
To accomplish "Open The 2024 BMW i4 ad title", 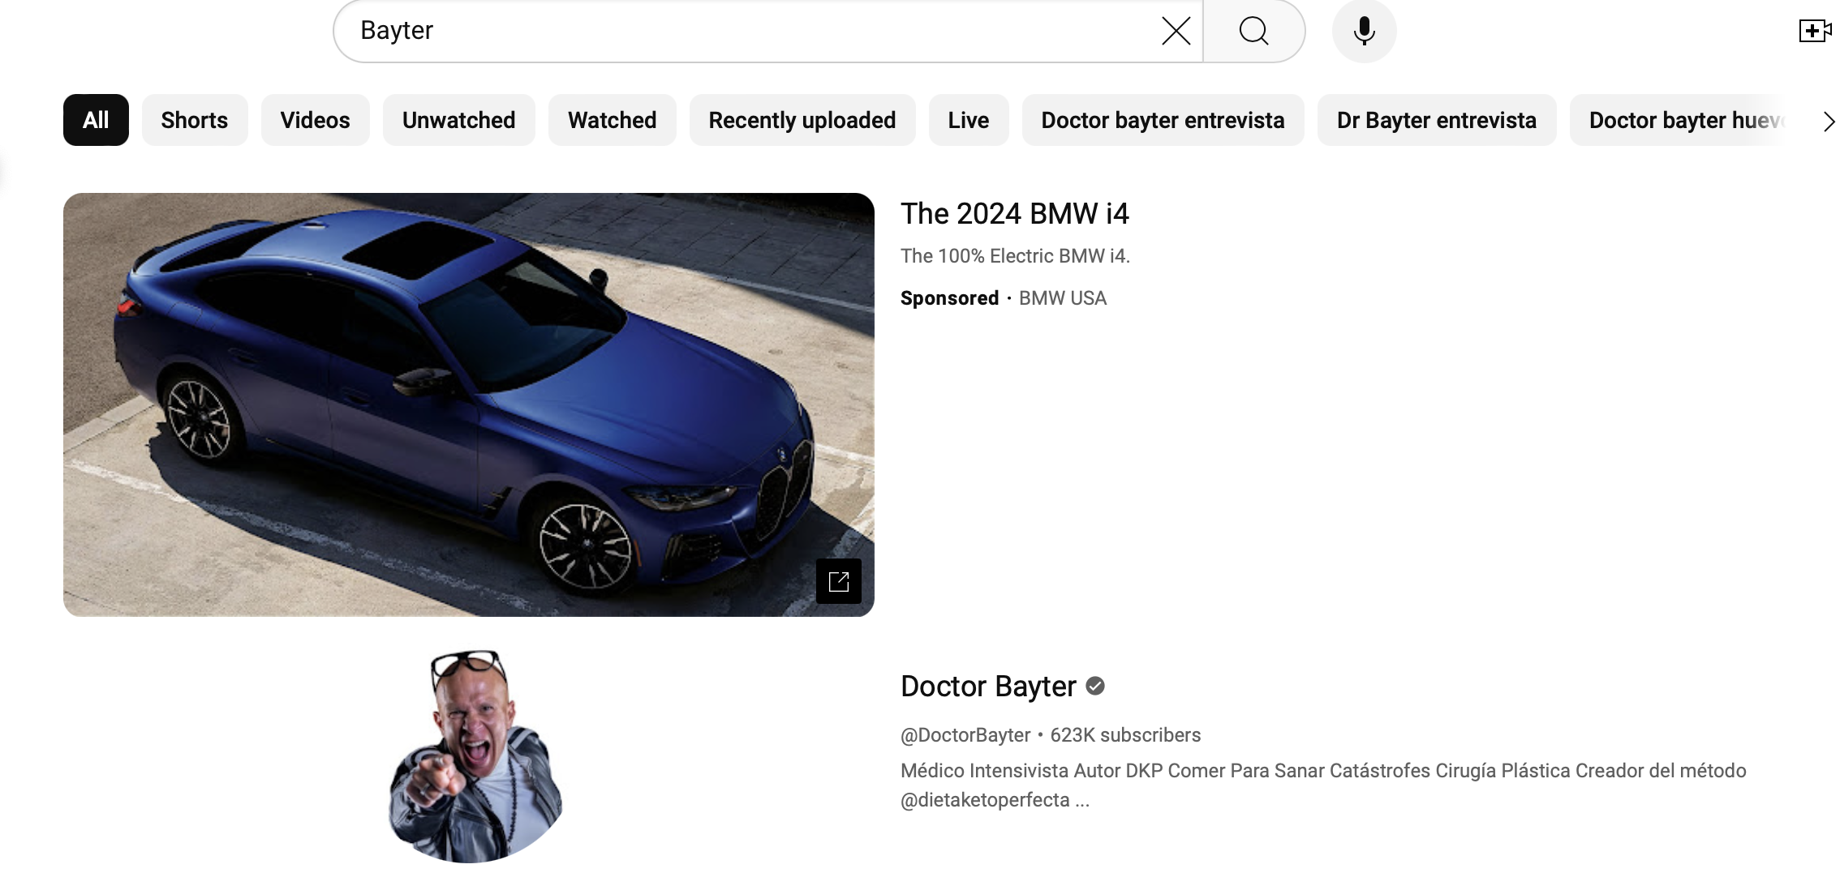I will pyautogui.click(x=1014, y=214).
